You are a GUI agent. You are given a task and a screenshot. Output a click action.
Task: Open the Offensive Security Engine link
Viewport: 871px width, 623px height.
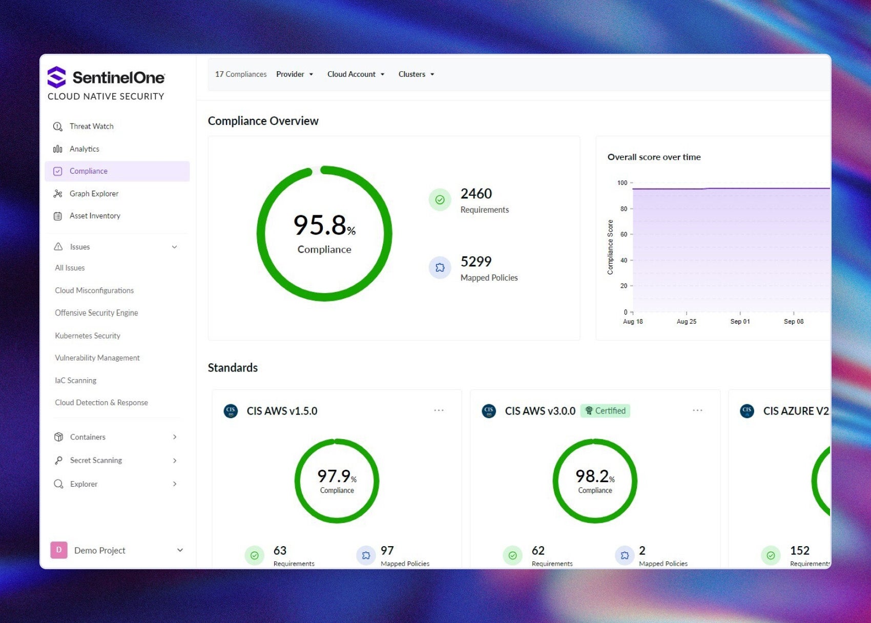pos(96,313)
